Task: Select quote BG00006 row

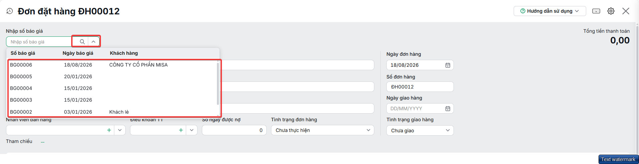Action: tap(113, 65)
